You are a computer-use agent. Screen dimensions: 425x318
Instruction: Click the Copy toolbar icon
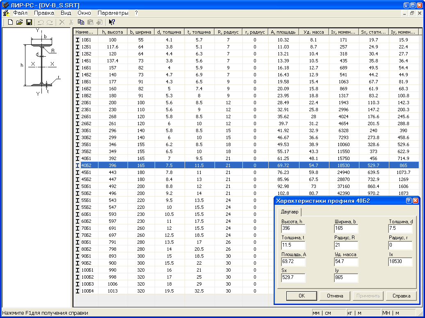click(x=81, y=22)
